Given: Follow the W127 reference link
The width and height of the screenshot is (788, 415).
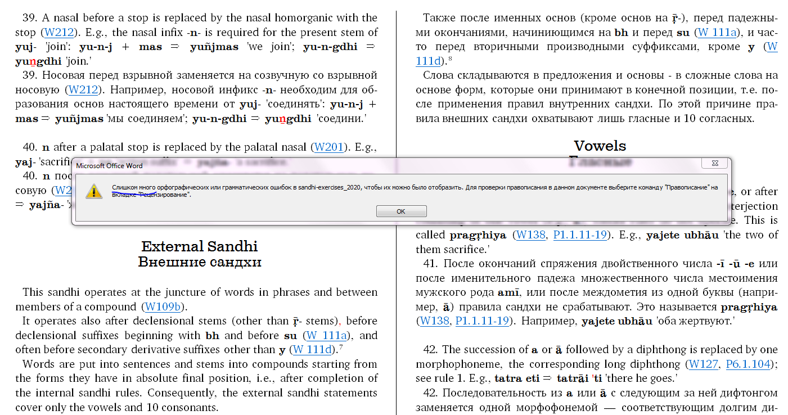Looking at the screenshot, I should point(703,364).
